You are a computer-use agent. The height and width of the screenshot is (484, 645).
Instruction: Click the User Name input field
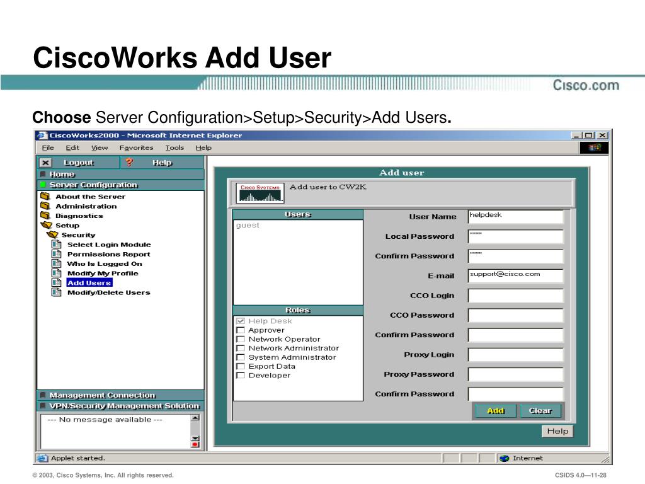click(515, 217)
